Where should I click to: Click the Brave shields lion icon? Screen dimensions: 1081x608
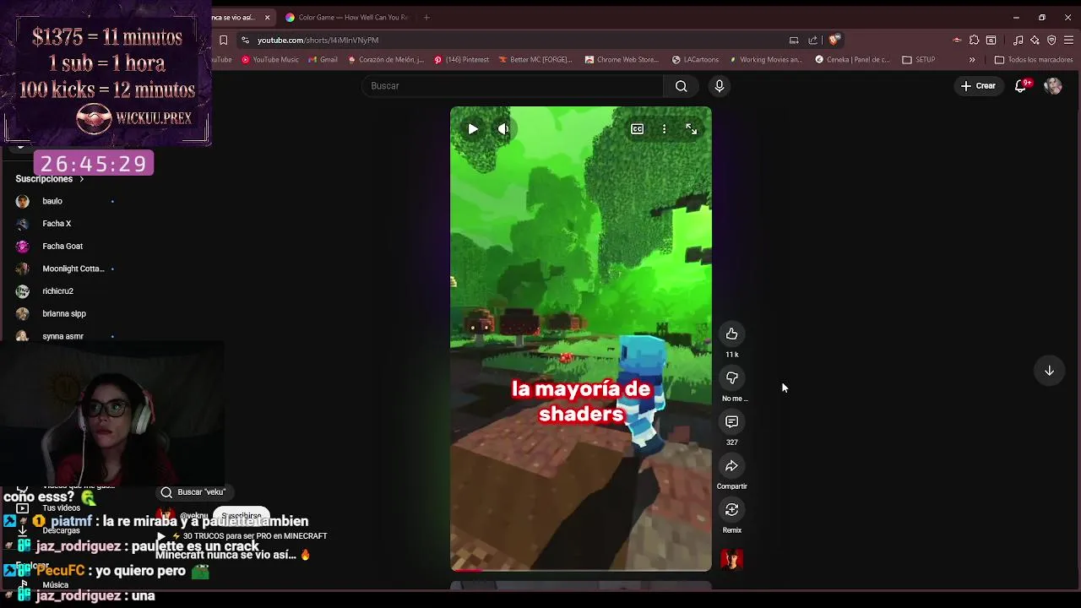pyautogui.click(x=834, y=40)
